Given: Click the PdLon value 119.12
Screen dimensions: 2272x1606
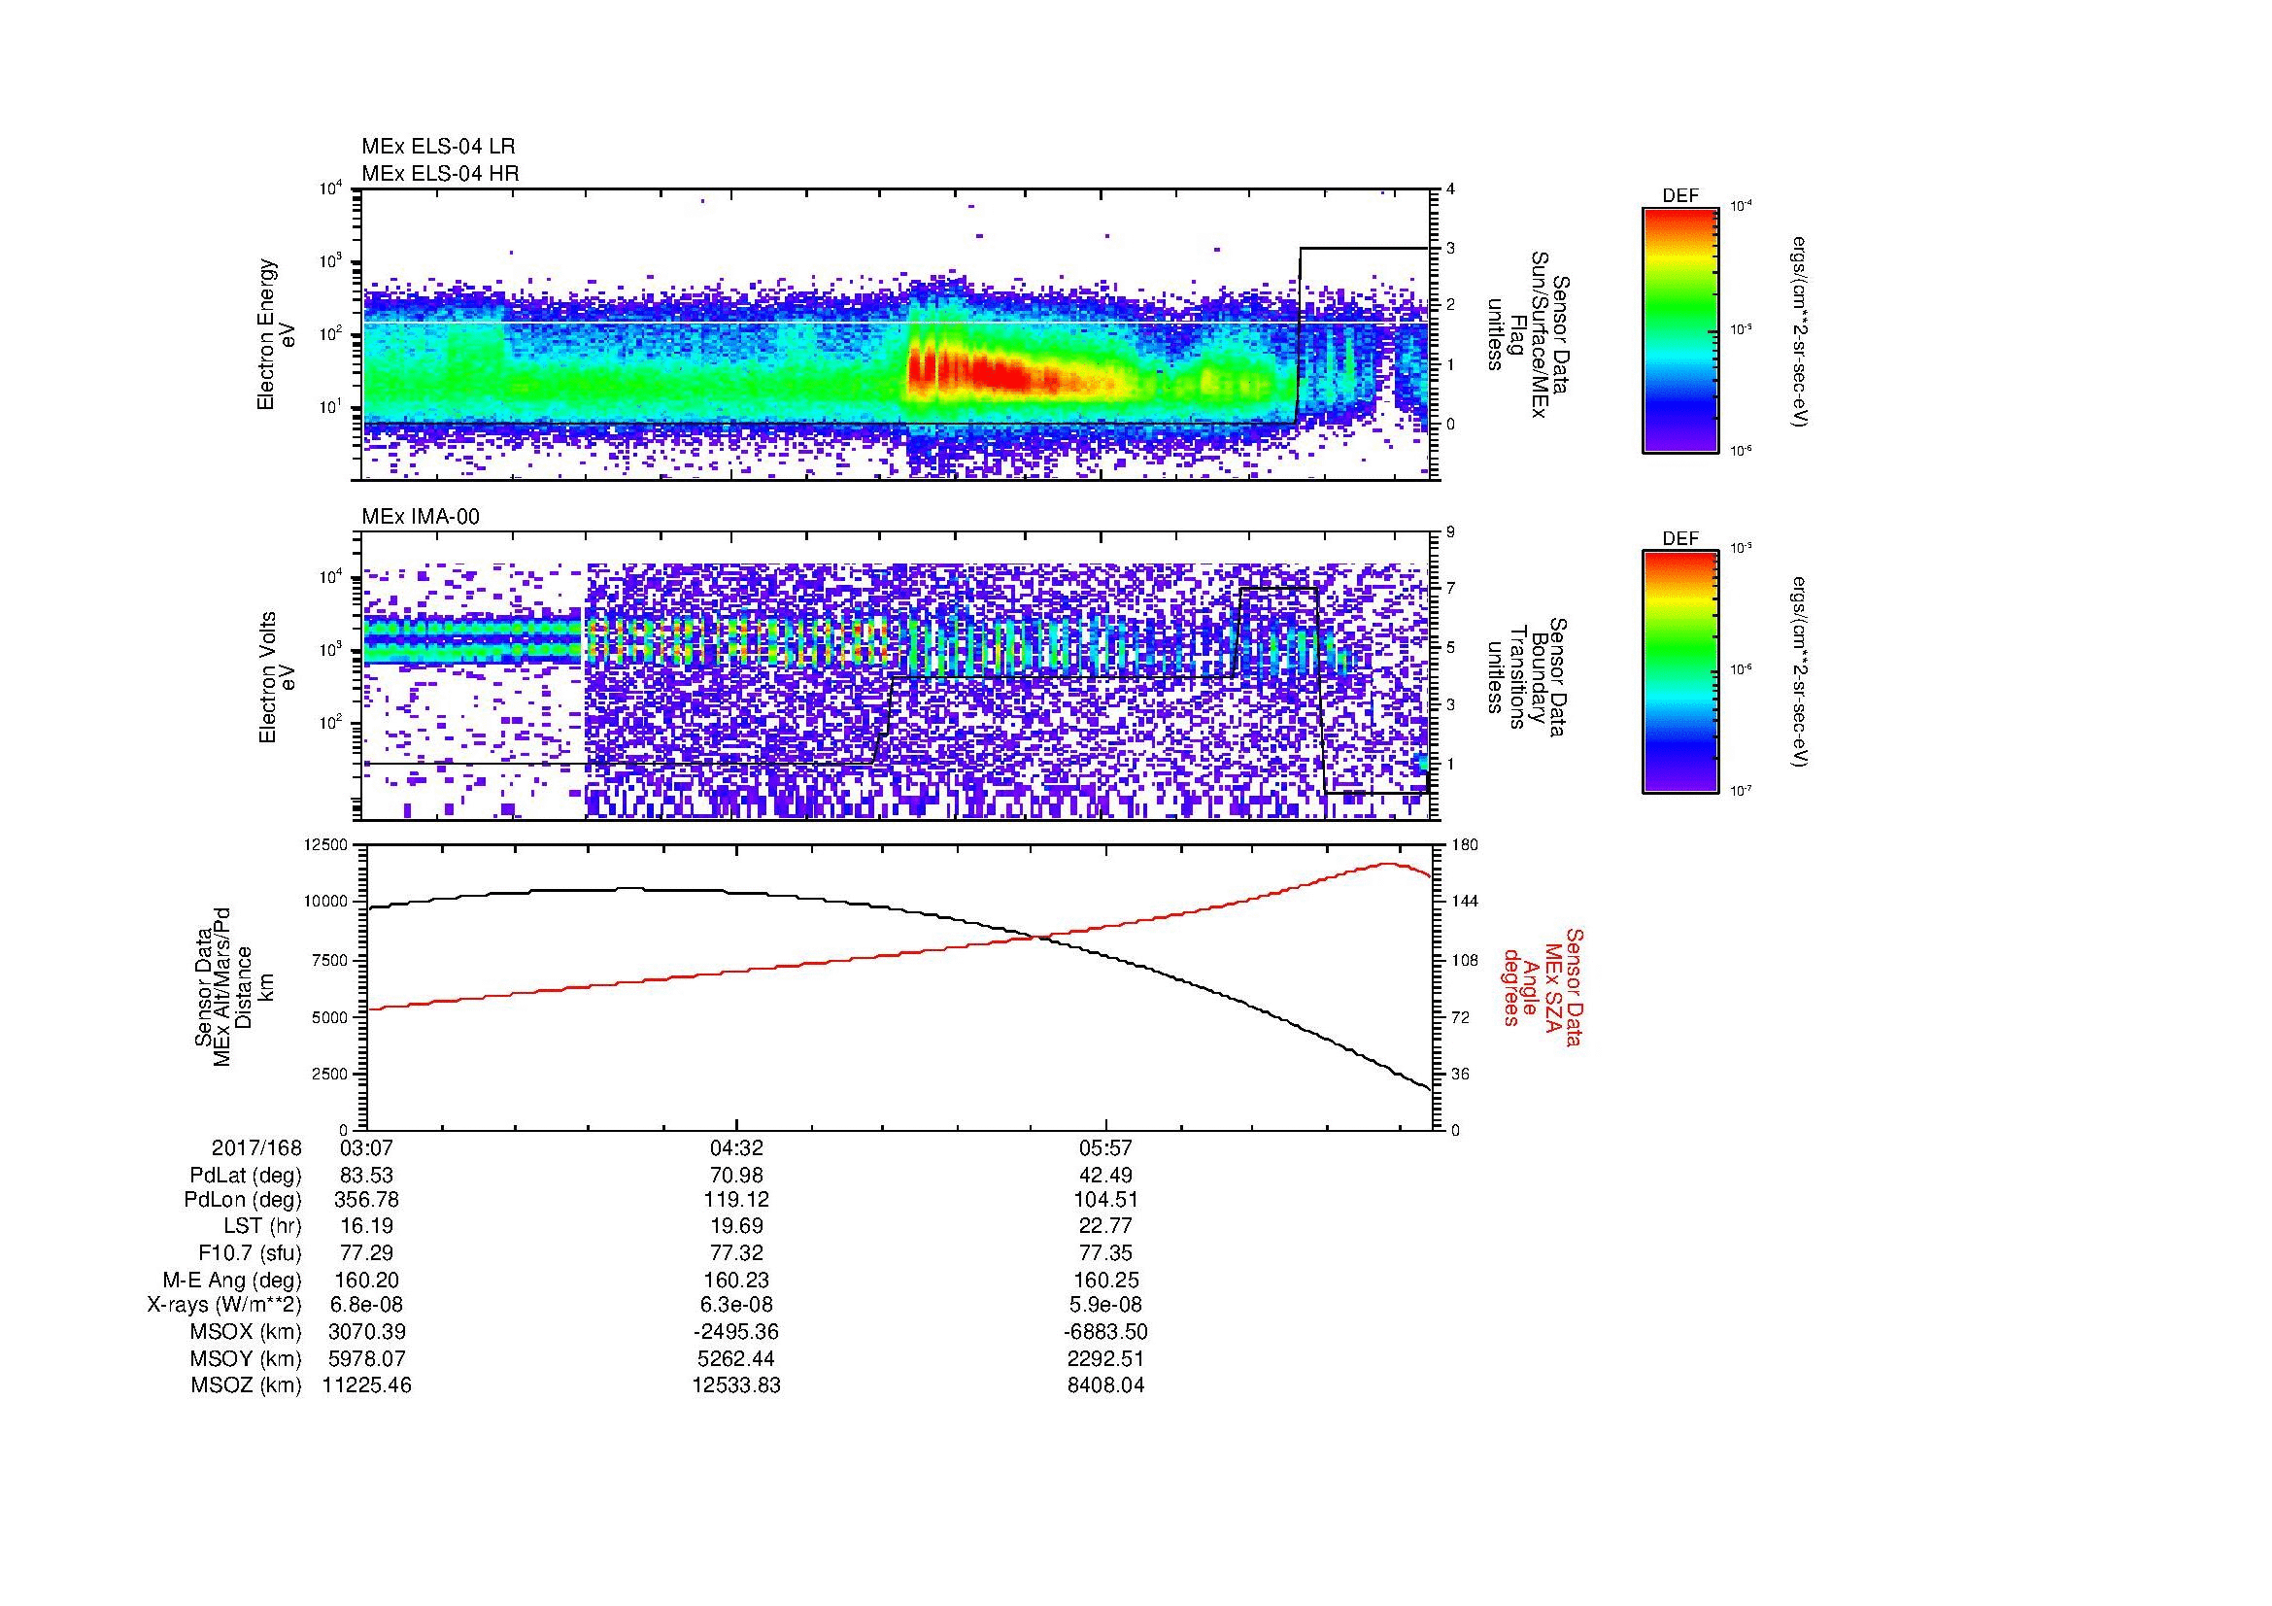Looking at the screenshot, I should 736,1200.
